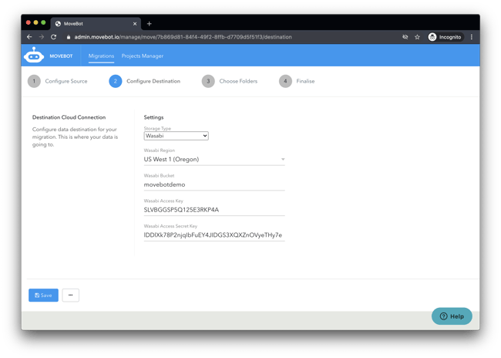Screen dimensions: 501x358
Task: Open the Help widget
Action: pos(451,316)
